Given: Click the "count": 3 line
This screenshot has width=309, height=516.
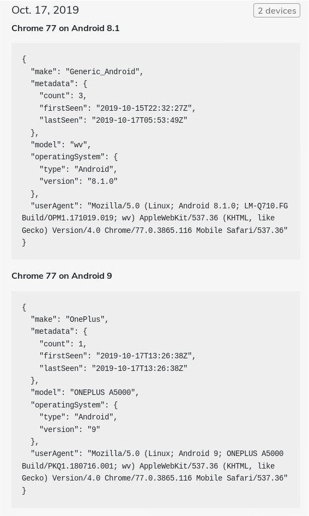Looking at the screenshot, I should coord(63,96).
